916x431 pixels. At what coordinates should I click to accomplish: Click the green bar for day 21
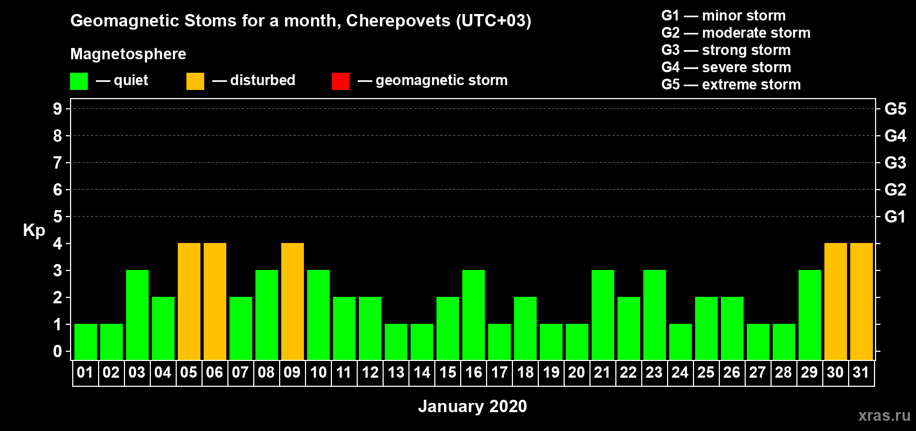[x=603, y=315]
